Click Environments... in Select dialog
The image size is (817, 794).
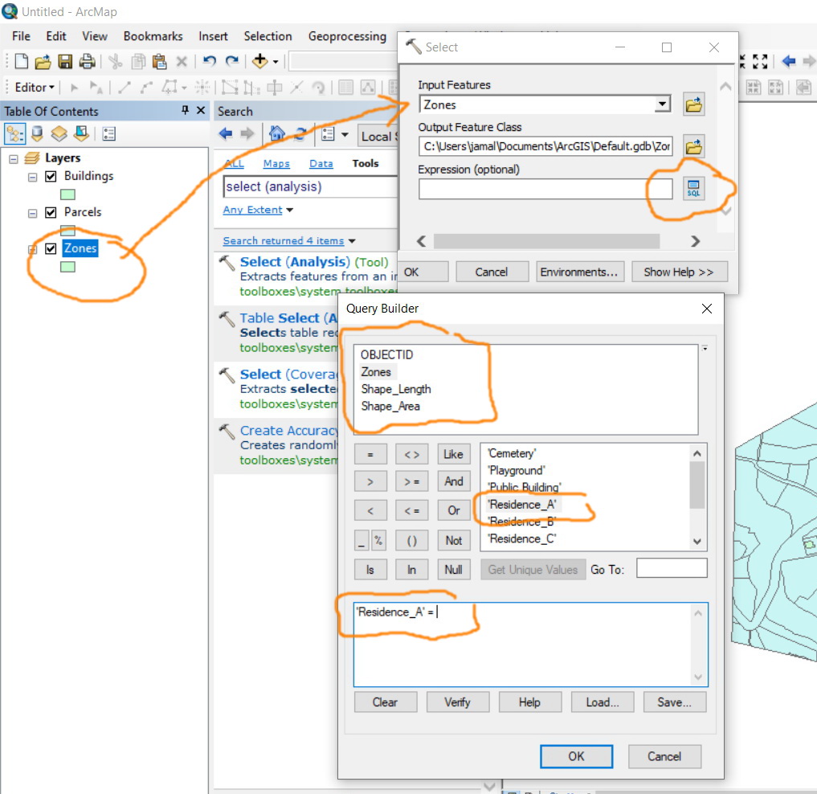[579, 272]
